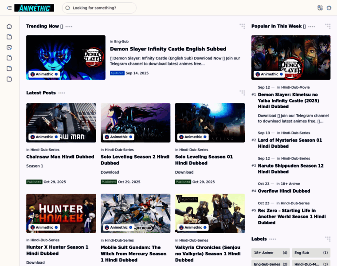Open the Solo Leveling Season 01 thumbnail
337x266 pixels.
click(210, 123)
